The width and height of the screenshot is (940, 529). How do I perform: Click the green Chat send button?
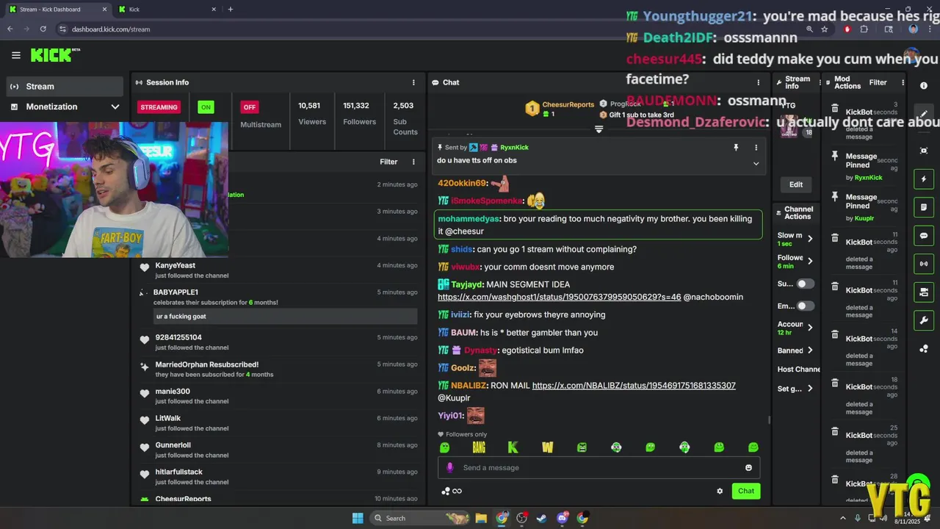[x=746, y=491]
